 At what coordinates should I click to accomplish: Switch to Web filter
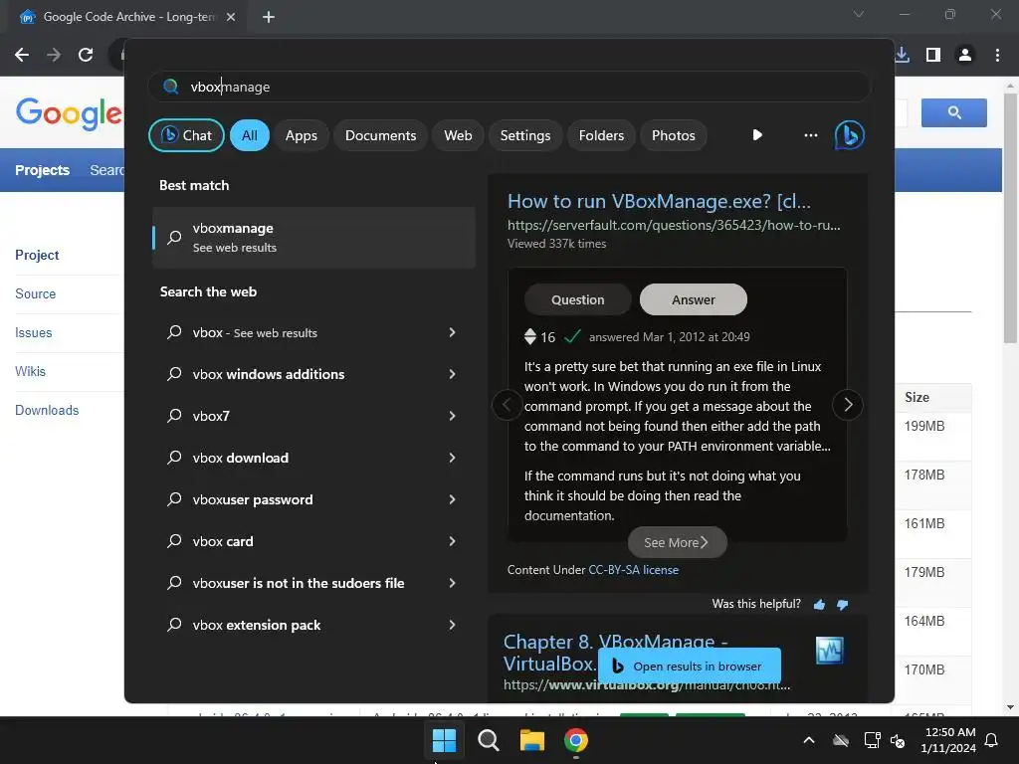click(458, 135)
